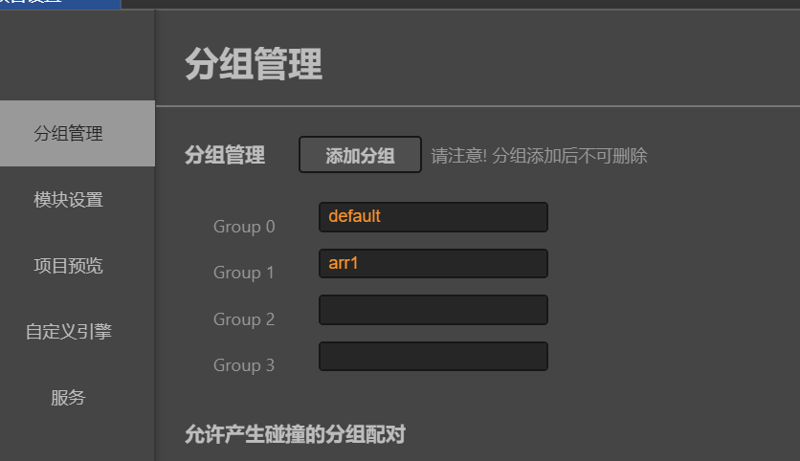Click the Group 0 label

243,227
